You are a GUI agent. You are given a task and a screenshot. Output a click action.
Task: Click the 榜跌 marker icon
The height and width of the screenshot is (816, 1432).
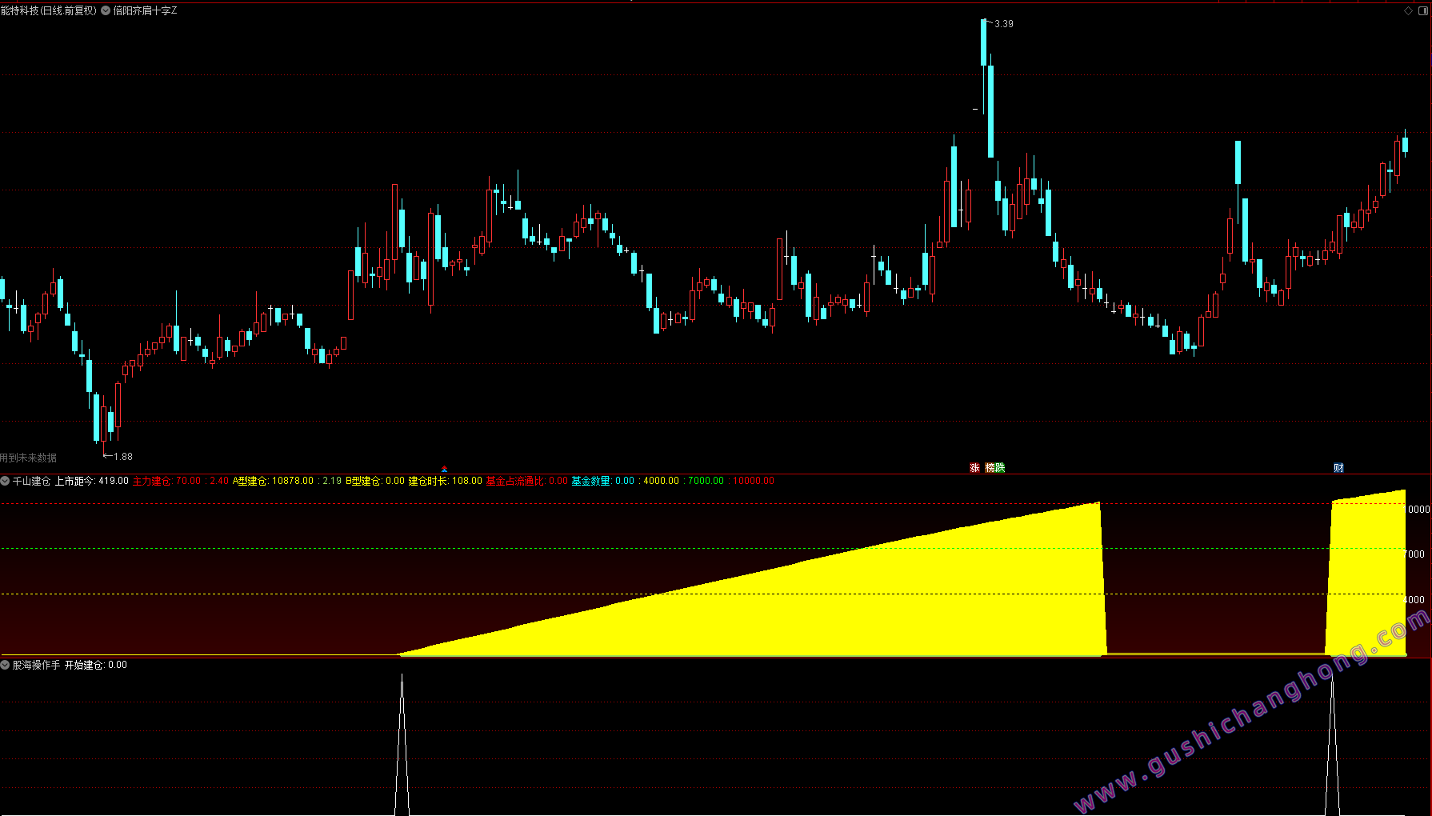(994, 468)
